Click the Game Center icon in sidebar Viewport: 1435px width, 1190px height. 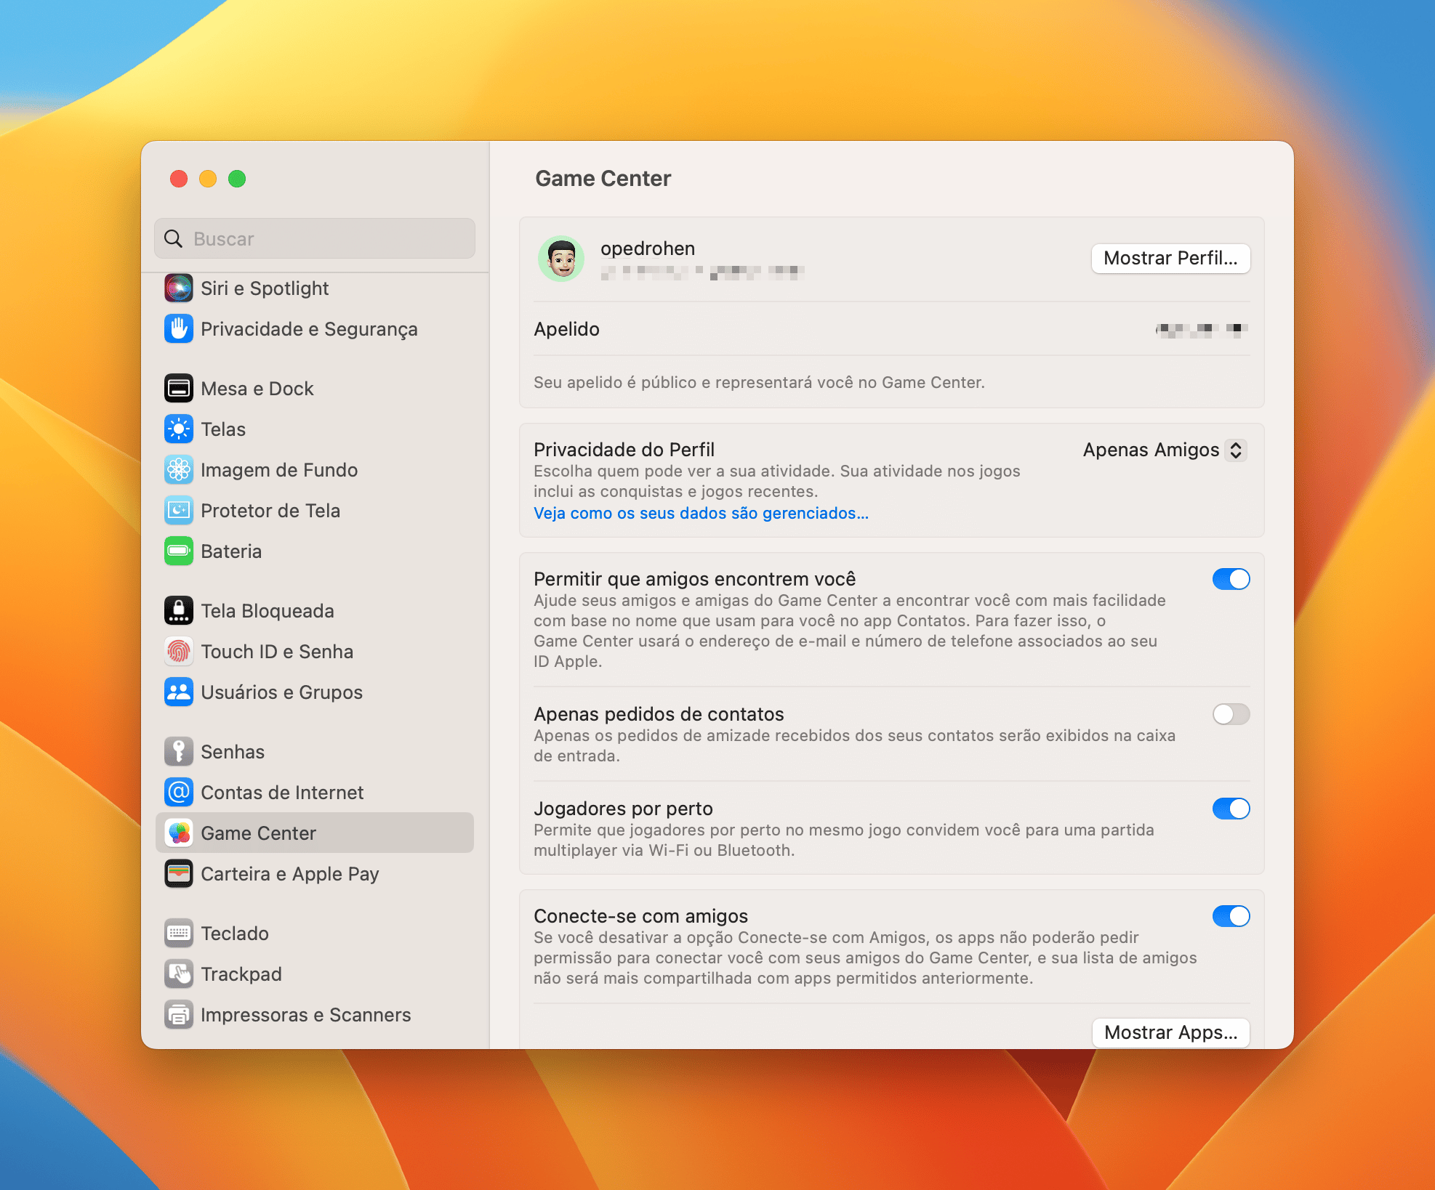point(177,831)
